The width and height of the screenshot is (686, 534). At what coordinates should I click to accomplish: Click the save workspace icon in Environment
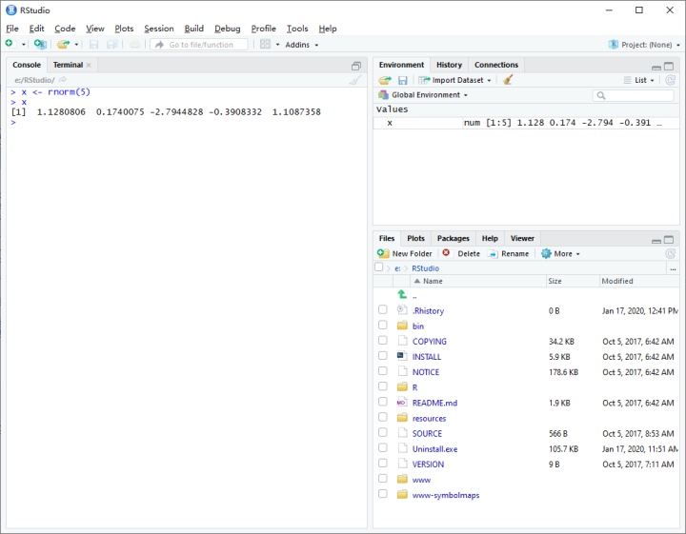(x=402, y=80)
